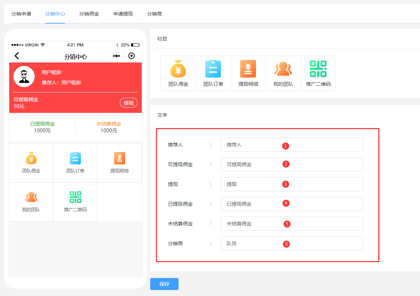This screenshot has height=296, width=420.
Task: Click the chevron beside the 提现 label
Action: click(x=211, y=184)
